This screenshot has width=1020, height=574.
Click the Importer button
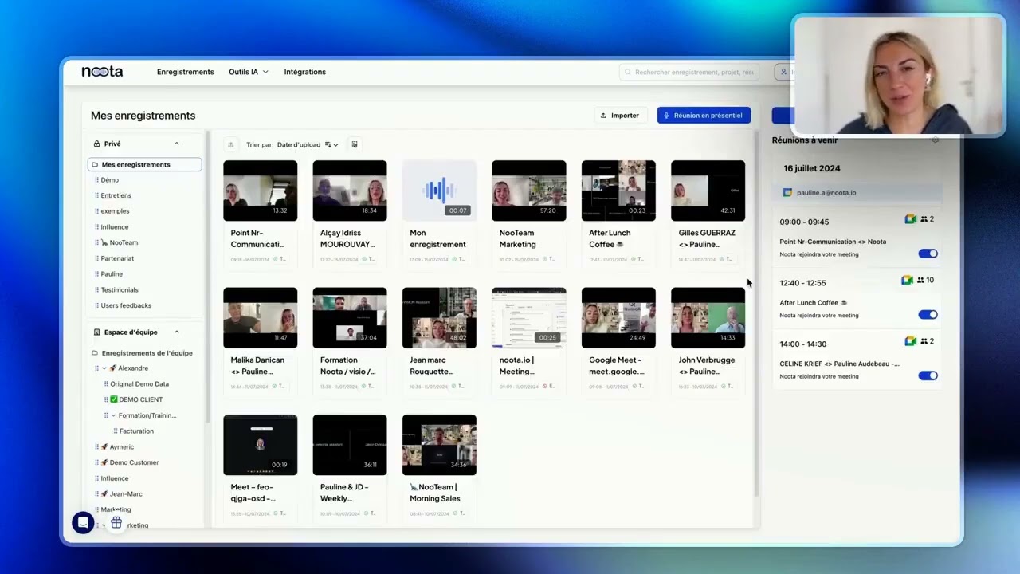(x=620, y=116)
